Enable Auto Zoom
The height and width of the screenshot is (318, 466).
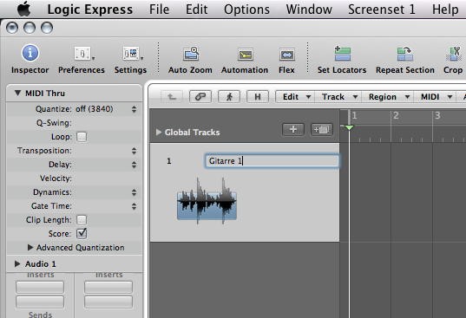[x=191, y=54]
